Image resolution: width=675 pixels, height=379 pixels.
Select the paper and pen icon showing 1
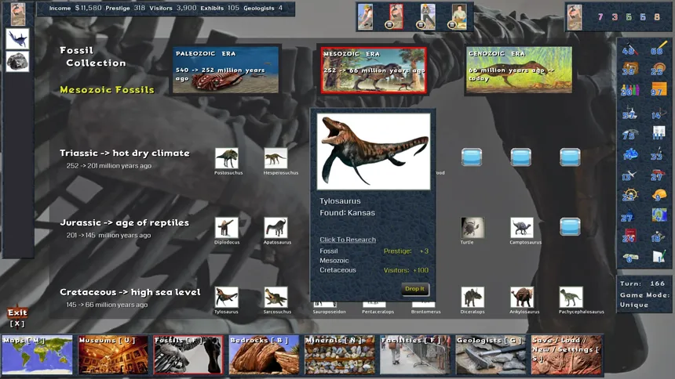click(x=659, y=257)
